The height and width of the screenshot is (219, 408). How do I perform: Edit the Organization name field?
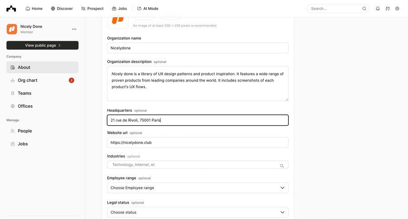click(198, 48)
